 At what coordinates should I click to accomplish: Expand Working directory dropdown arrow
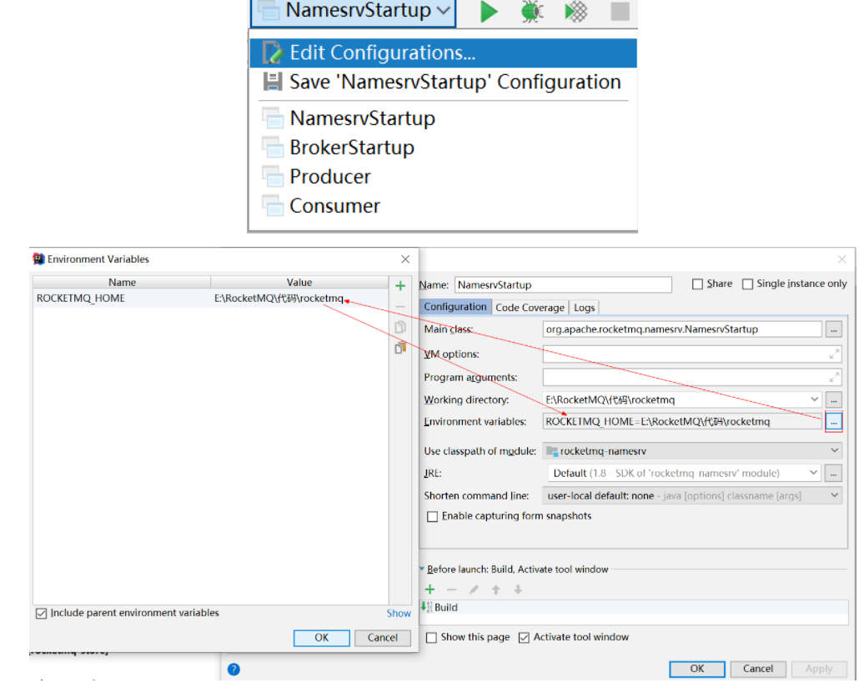click(814, 399)
